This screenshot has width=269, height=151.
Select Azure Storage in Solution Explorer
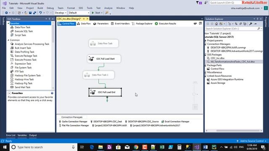(218, 83)
